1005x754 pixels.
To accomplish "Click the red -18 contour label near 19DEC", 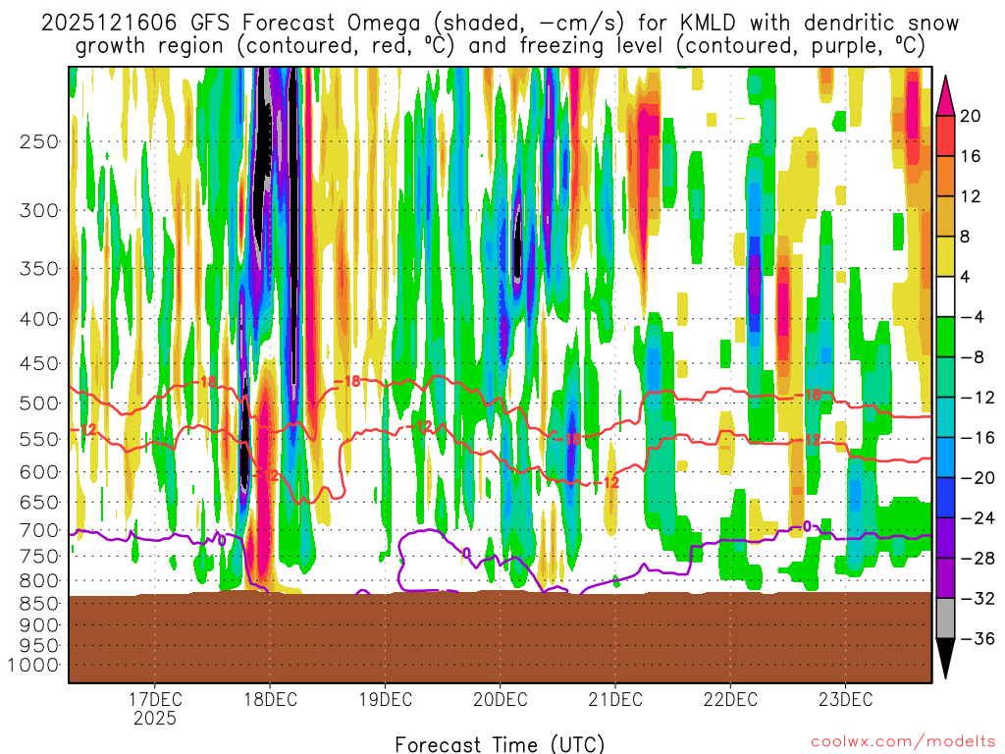I will click(x=348, y=382).
